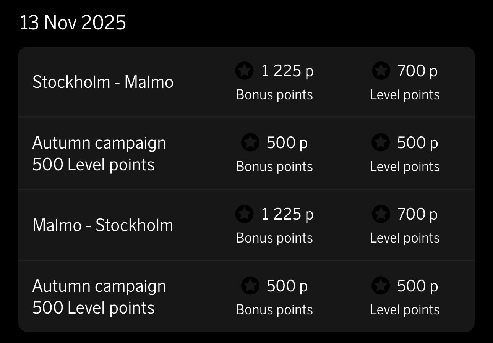Viewport: 493px width, 343px height.
Task: Click 700 p value in Stockholm - Malmo row
Action: click(417, 71)
